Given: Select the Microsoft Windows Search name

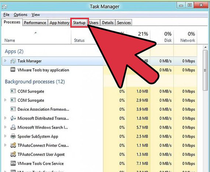Looking at the screenshot, I should (43, 127).
